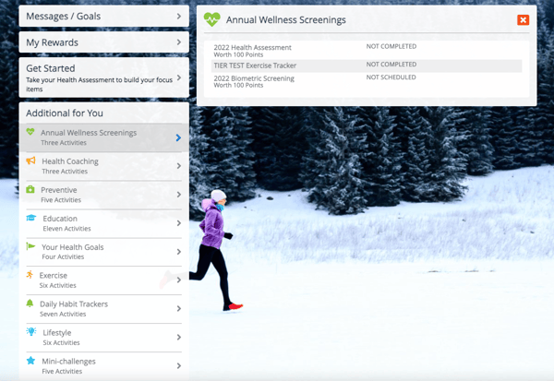Click the blue graduation cap Education icon
This screenshot has width=554, height=381.
pyautogui.click(x=31, y=218)
